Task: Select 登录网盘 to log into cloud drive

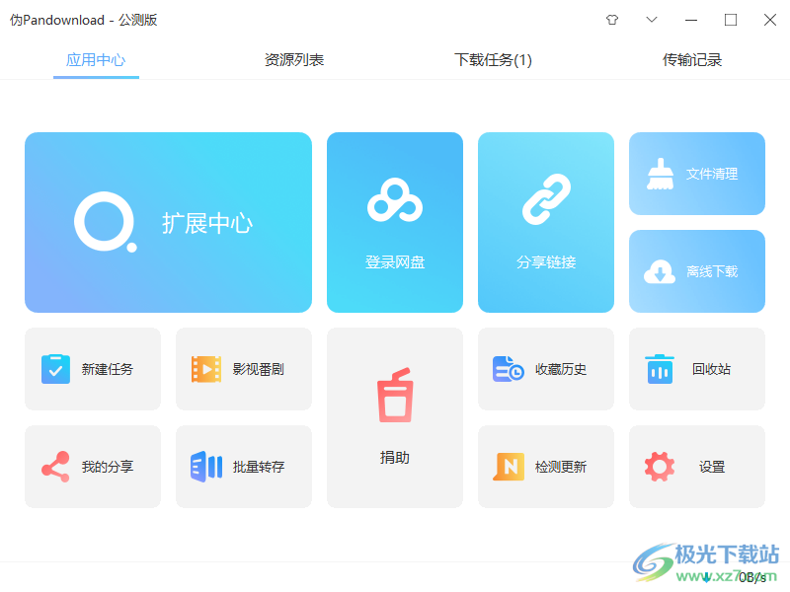Action: coord(394,222)
